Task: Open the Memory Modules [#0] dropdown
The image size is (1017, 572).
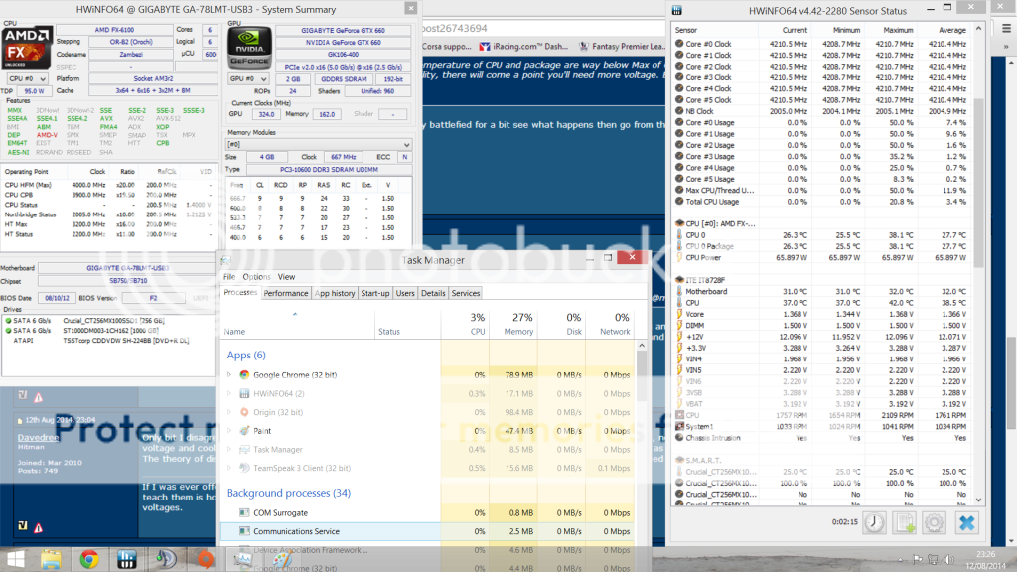Action: coord(319,145)
